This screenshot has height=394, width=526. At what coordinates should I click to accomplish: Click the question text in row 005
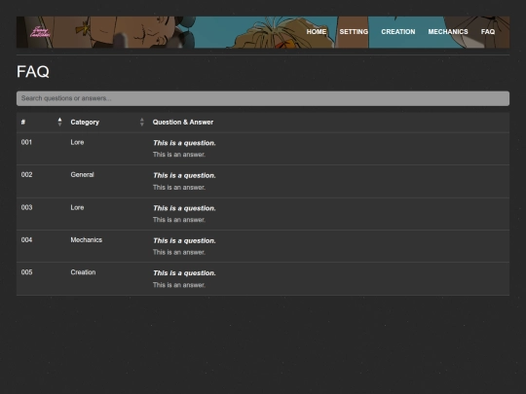click(184, 273)
